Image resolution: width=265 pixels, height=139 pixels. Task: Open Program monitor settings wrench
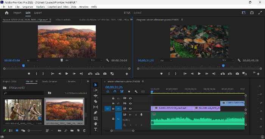239,60
